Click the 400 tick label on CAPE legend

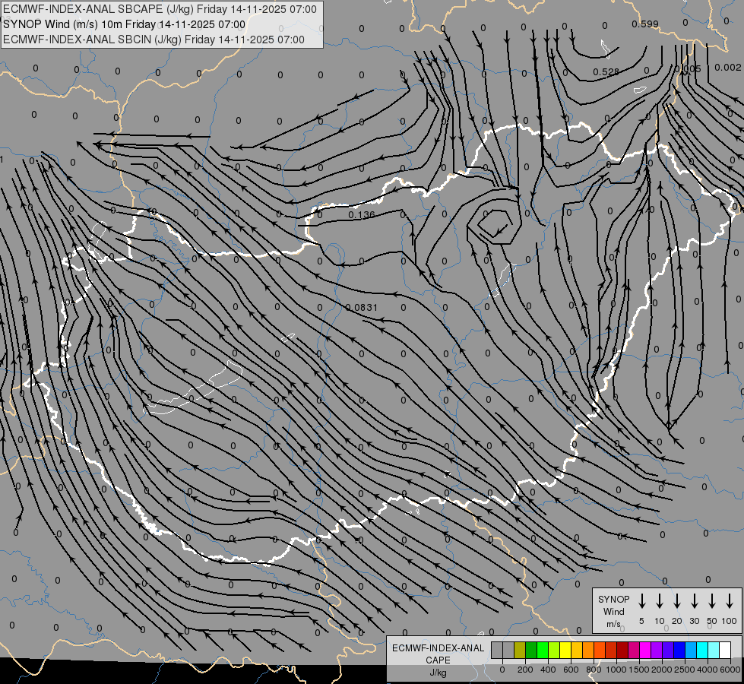coord(548,670)
